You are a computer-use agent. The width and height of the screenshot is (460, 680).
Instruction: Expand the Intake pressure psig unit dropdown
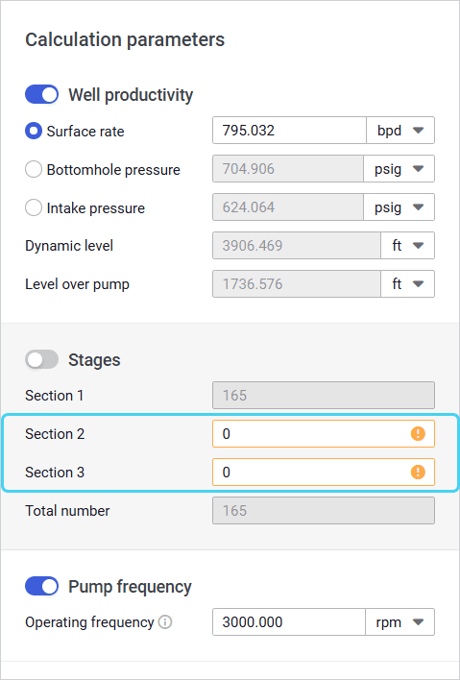click(x=399, y=206)
